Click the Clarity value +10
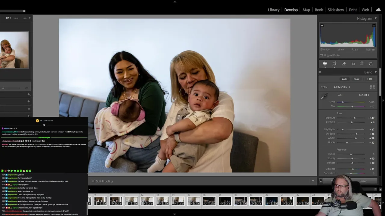385x216 pixels. tap(372, 158)
